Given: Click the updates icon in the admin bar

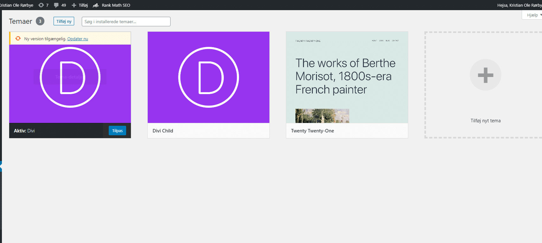Looking at the screenshot, I should (41, 5).
